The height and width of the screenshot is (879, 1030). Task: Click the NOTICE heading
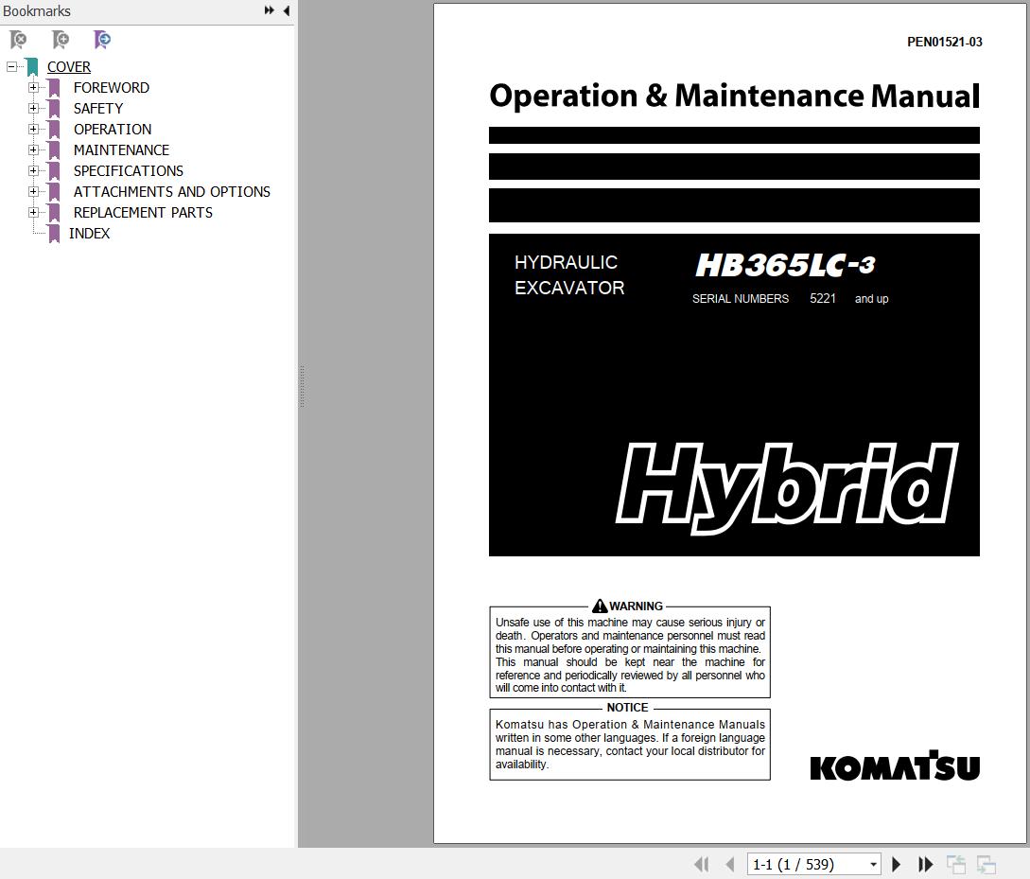(x=627, y=708)
